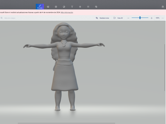Open the Canvas tool
Screen dimensions: 166x124
coord(88,7)
